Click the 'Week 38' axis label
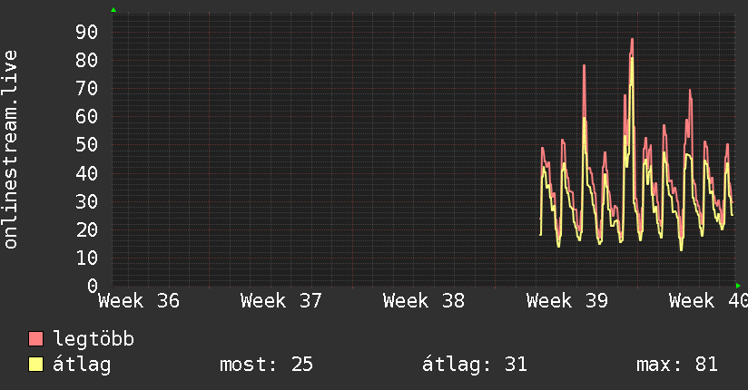Image resolution: width=748 pixels, height=390 pixels. pos(424,301)
